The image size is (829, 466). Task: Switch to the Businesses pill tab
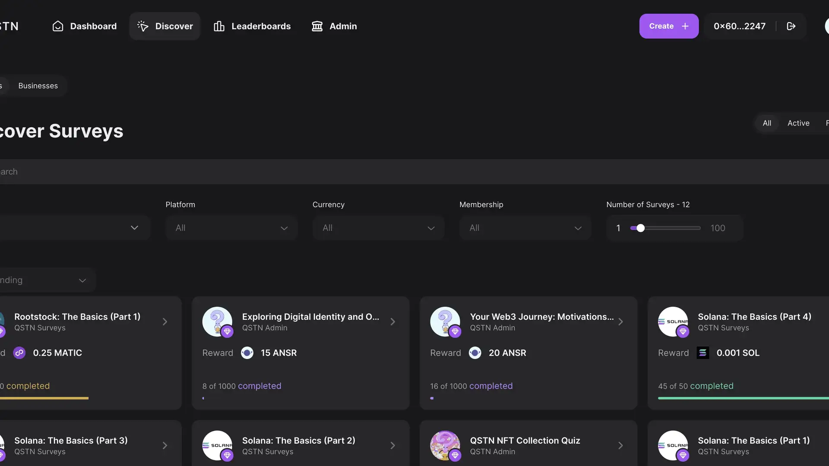[x=38, y=86]
